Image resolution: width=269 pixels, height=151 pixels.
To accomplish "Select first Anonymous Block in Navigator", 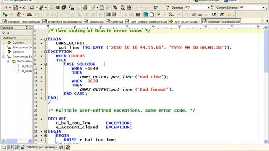I will click(22, 47).
